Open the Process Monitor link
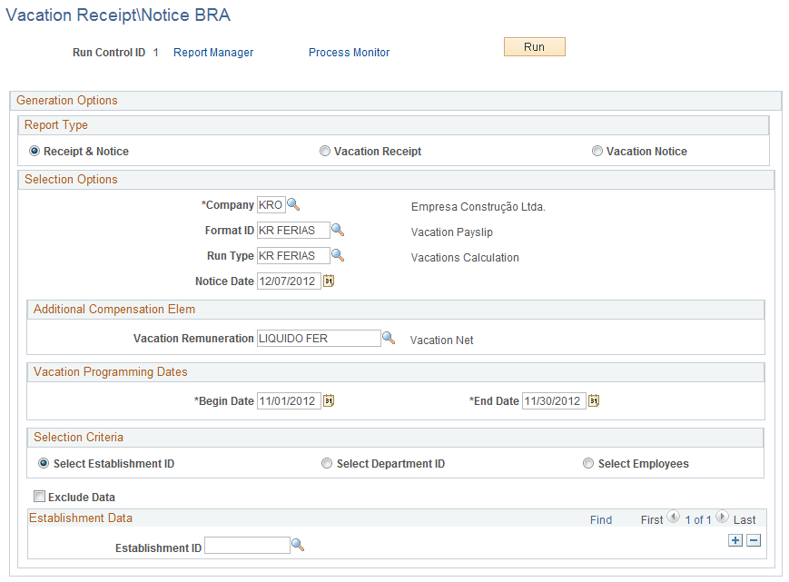Screen dimensions: 789x582 click(x=349, y=53)
